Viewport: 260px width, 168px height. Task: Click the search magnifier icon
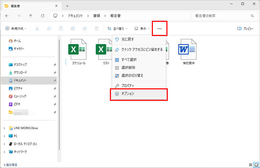(252, 16)
